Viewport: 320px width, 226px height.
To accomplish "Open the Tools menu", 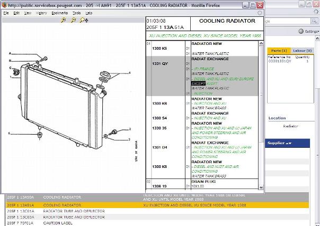I will click(76, 13).
